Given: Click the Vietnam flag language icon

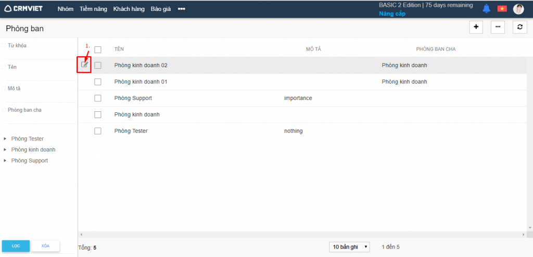Looking at the screenshot, I should pos(502,8).
